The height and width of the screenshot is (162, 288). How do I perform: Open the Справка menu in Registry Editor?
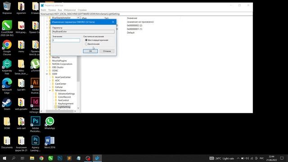pyautogui.click(x=82, y=10)
